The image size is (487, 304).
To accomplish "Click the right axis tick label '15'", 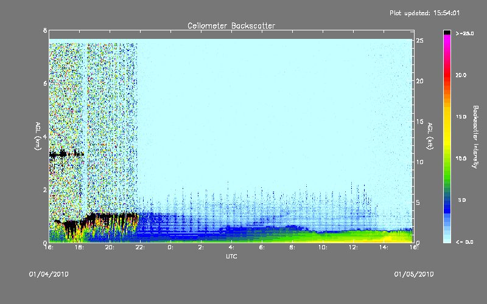I will (419, 122).
